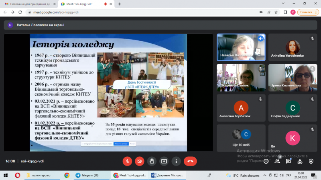
Task: Open волонтерство folder in taskbar
Action: 42,175
